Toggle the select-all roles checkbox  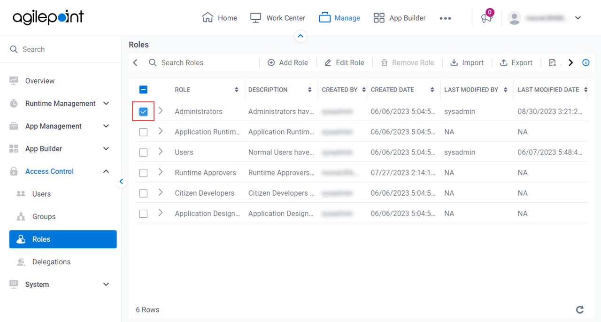click(x=144, y=90)
